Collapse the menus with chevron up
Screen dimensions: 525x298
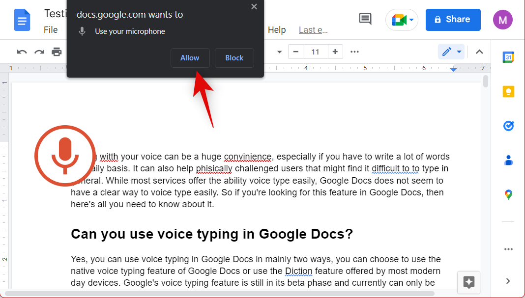tap(480, 52)
